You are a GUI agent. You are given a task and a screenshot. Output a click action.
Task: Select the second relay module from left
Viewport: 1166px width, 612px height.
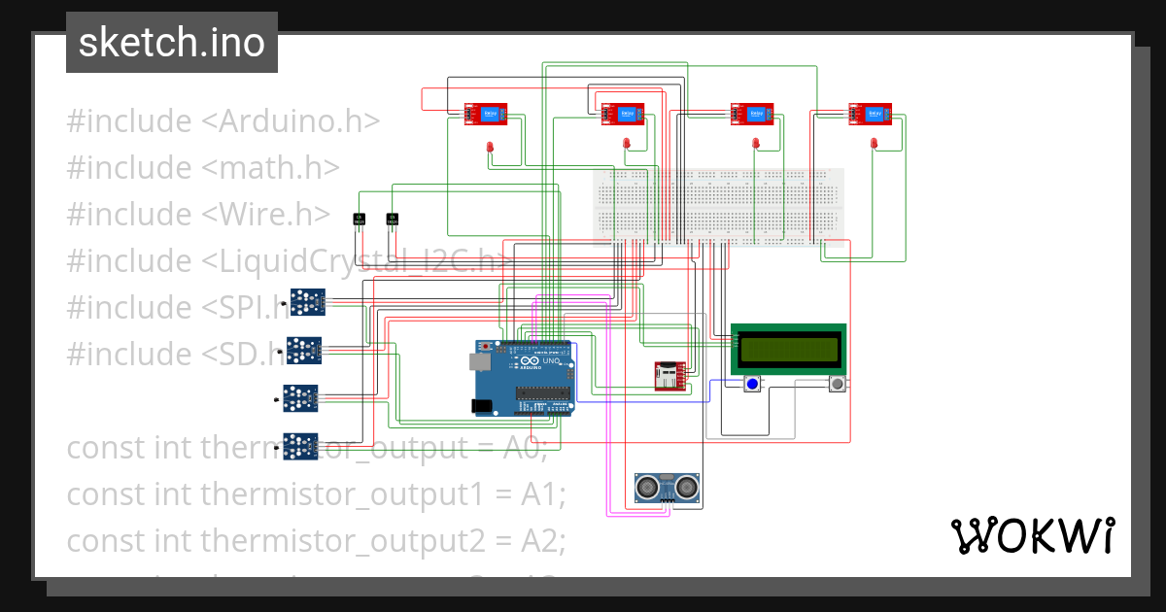point(623,112)
